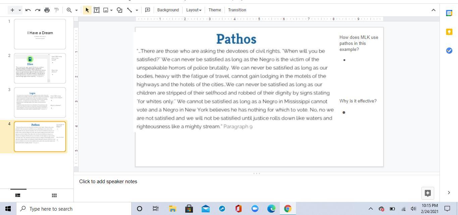Show side panel with chevron arrow

[x=449, y=193]
